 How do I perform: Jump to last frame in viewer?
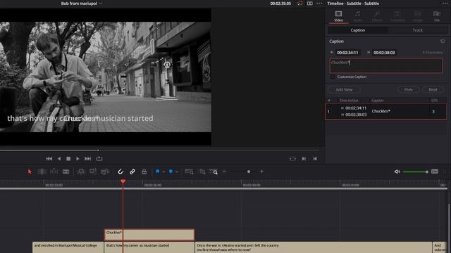coord(87,159)
